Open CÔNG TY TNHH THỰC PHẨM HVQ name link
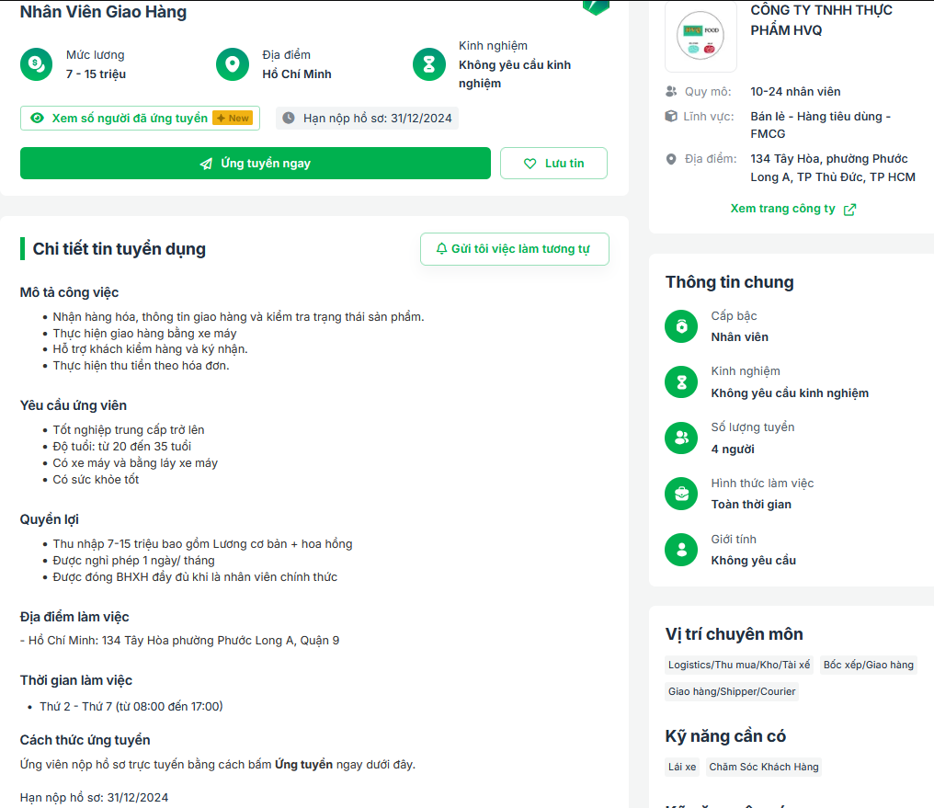 [821, 20]
